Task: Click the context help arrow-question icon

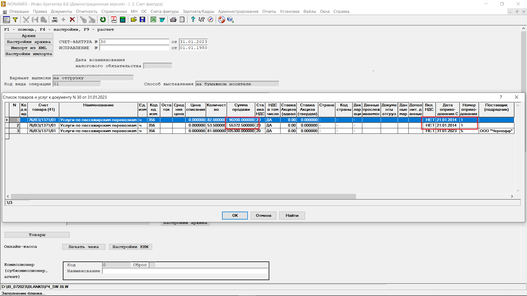Action: click(202, 19)
